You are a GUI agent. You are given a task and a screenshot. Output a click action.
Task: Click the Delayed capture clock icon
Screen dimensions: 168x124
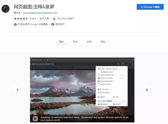[x=102, y=72]
